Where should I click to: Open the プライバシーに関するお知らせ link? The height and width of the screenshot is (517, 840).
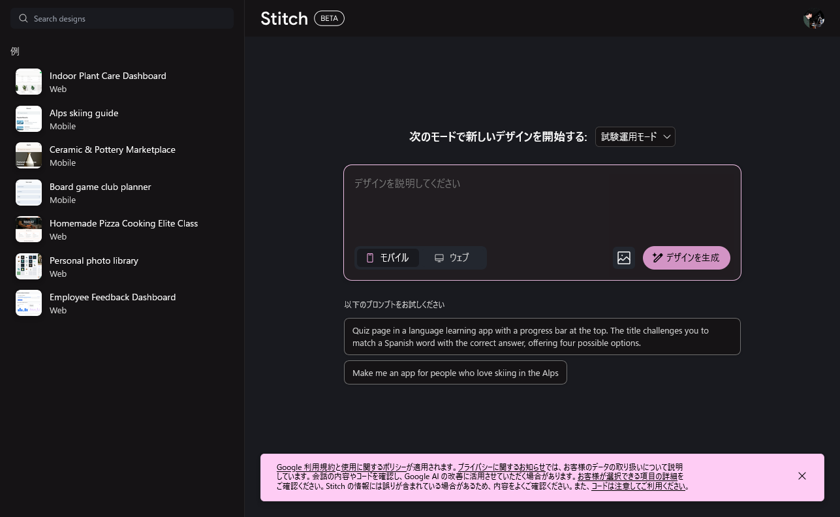501,467
